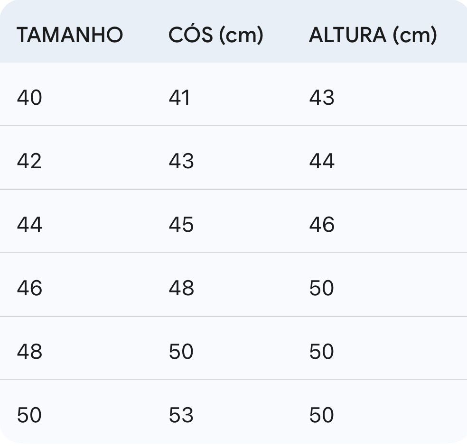Click the CÓS value 41

(179, 98)
